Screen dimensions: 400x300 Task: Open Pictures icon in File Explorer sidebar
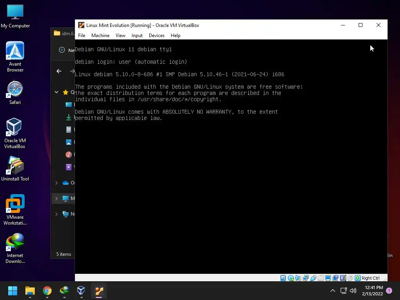coord(69,142)
